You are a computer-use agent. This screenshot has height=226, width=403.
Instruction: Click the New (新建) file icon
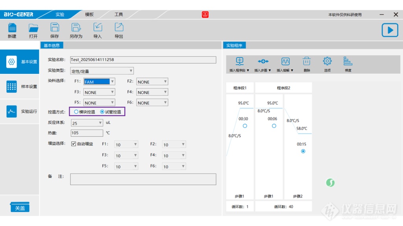pyautogui.click(x=12, y=28)
